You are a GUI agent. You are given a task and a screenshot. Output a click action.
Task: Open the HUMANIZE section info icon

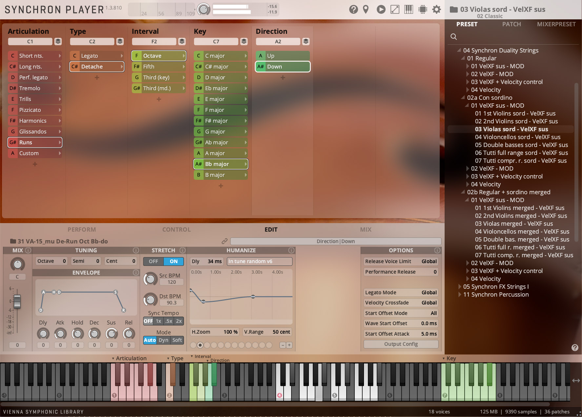click(x=291, y=250)
